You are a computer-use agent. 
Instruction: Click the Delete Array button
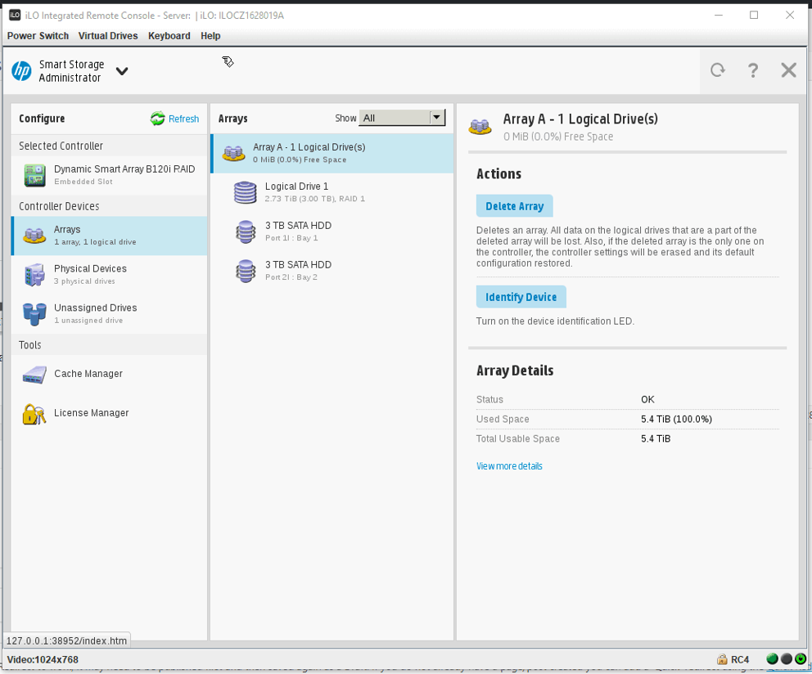coord(514,205)
